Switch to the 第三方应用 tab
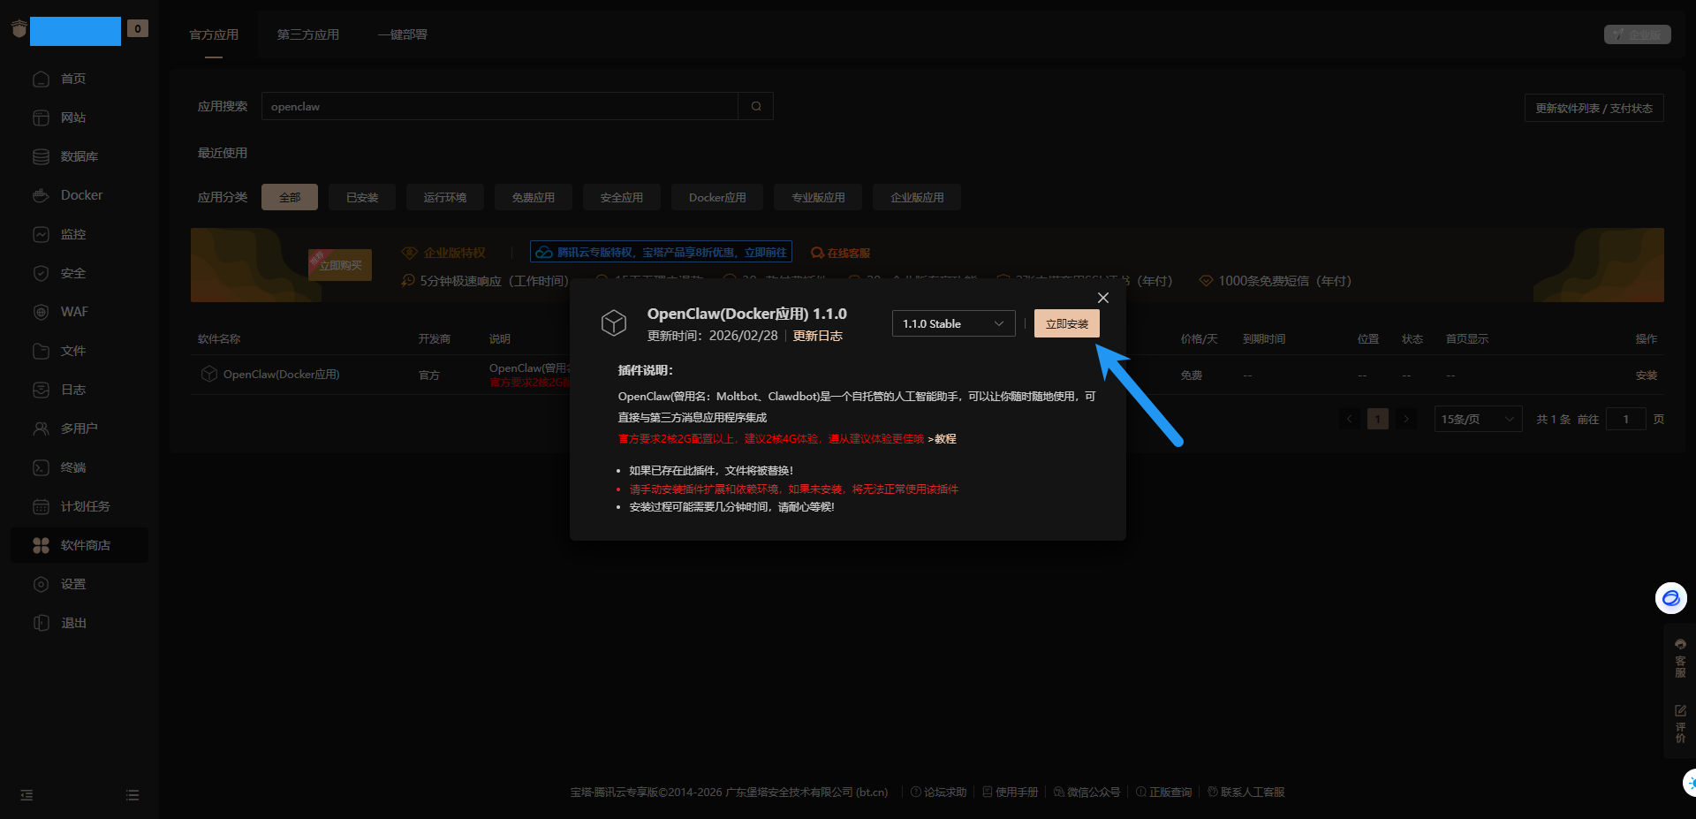Image resolution: width=1696 pixels, height=819 pixels. point(307,34)
